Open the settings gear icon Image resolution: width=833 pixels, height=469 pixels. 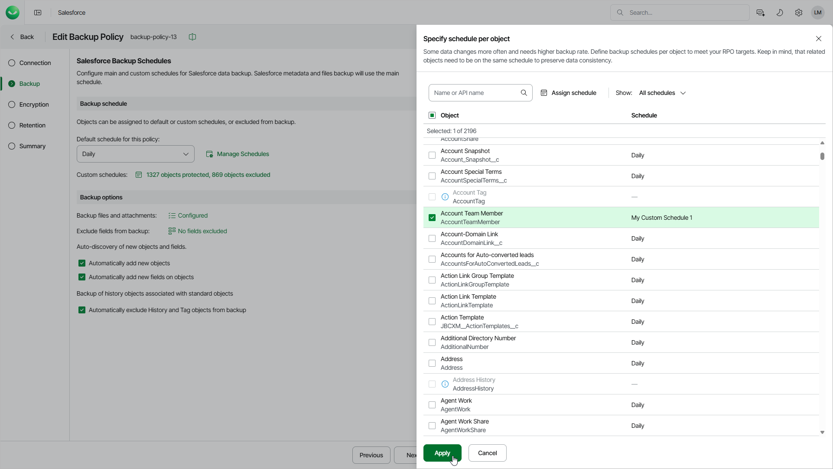(798, 13)
